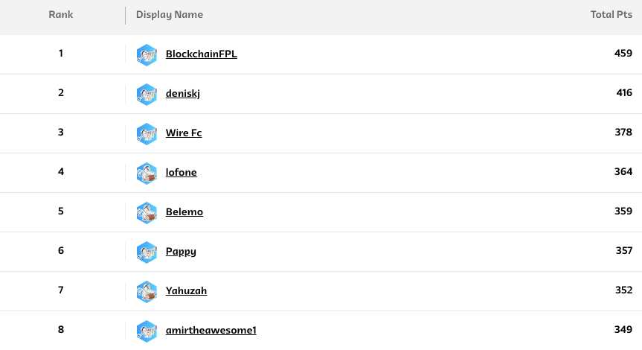Open the Yahuzah profile link
Viewport: 642px width, 350px height.
pos(186,291)
